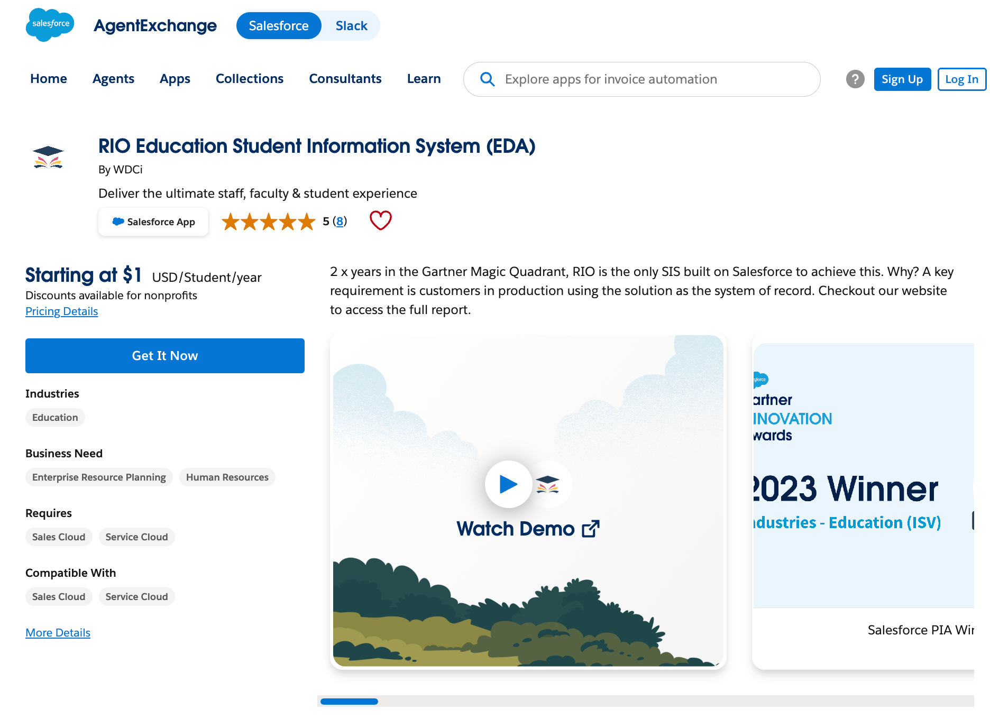Open the 8 reviews count link
Image resolution: width=990 pixels, height=719 pixels.
click(x=340, y=222)
